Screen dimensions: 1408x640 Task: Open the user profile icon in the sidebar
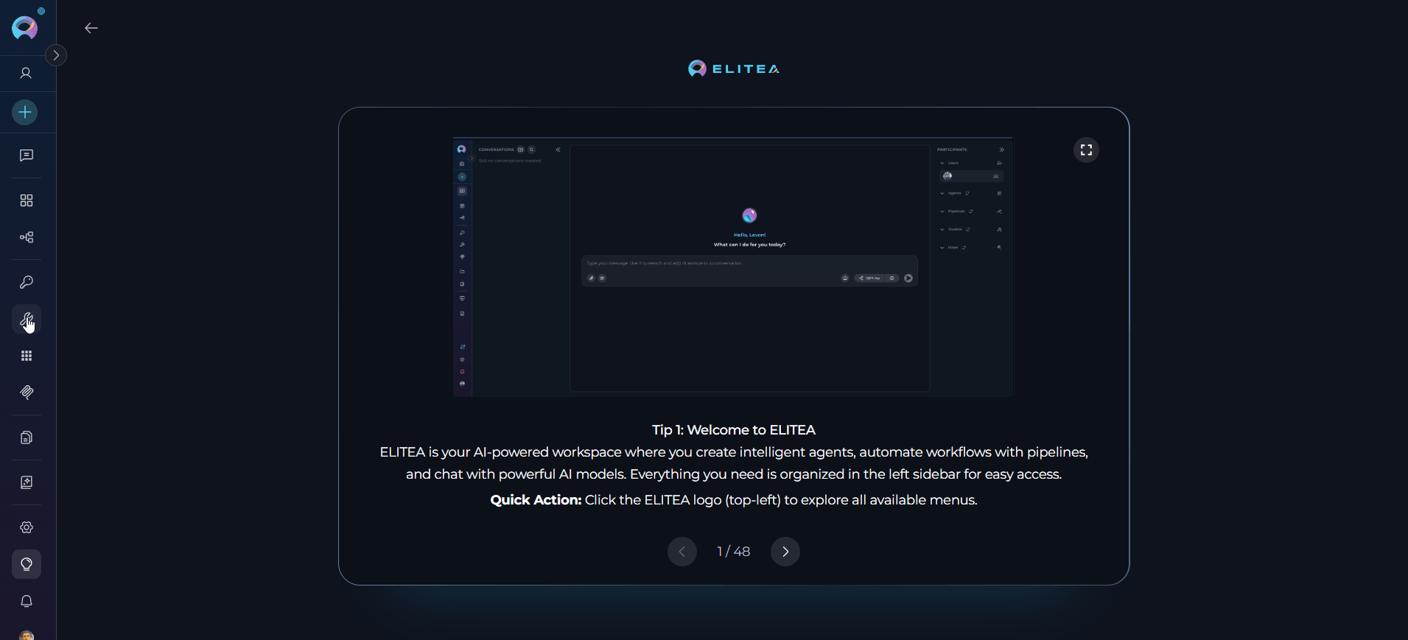[26, 73]
